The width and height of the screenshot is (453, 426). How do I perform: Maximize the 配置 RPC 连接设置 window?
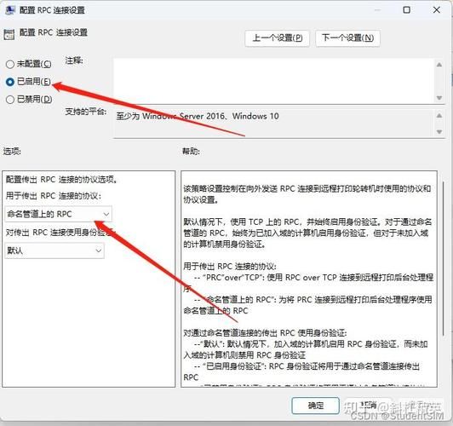tap(406, 10)
